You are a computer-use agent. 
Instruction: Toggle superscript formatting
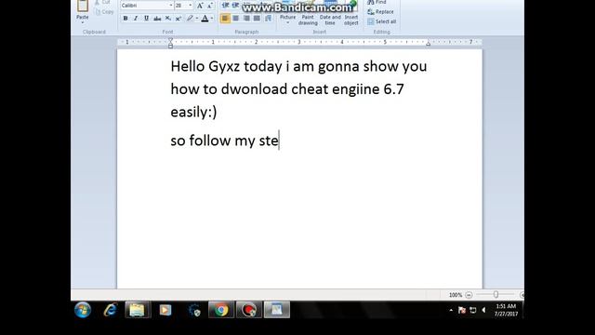pyautogui.click(x=178, y=19)
